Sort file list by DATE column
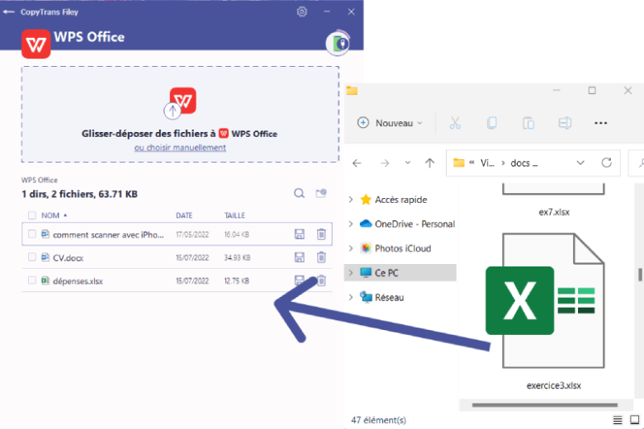Image resolution: width=644 pixels, height=429 pixels. point(184,215)
